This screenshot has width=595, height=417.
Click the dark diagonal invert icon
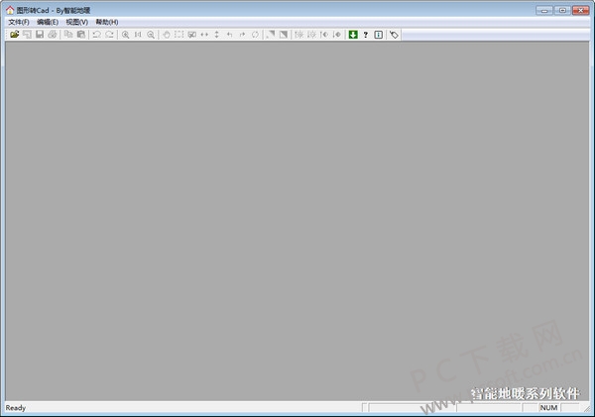tap(283, 35)
